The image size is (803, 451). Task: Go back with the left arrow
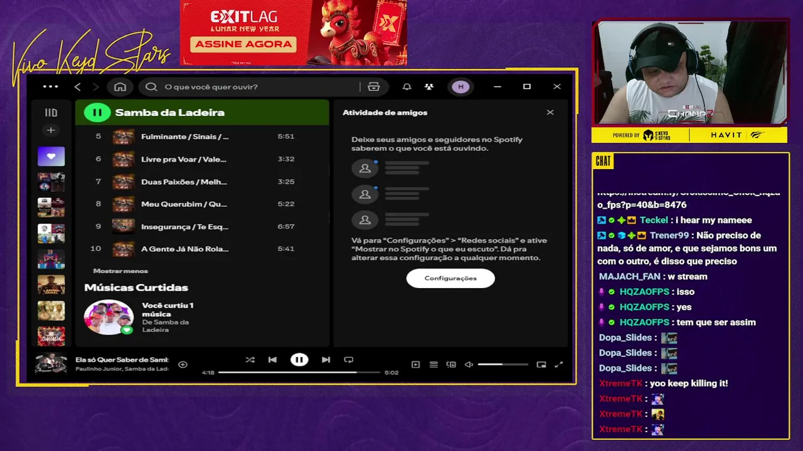(x=78, y=87)
